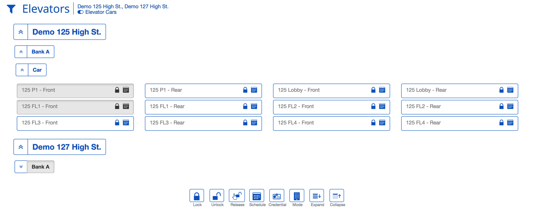Select the 125 FL3 - Front tile
Screen dimensions: 535x211
(63, 123)
